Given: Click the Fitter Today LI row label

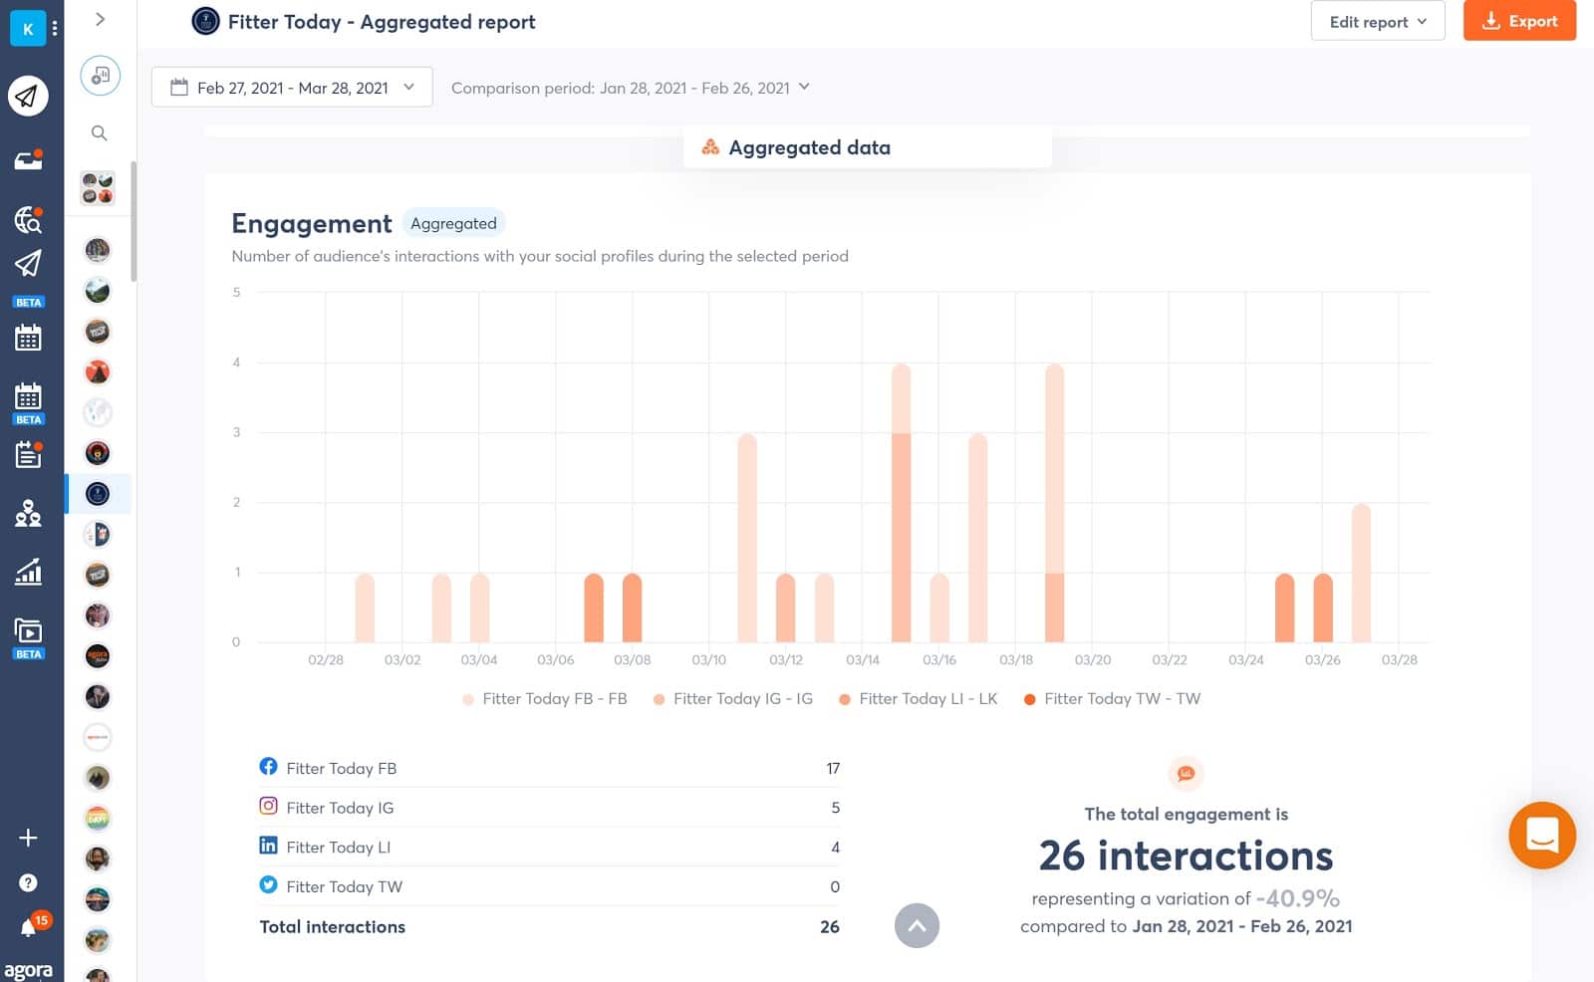Looking at the screenshot, I should click(x=338, y=848).
